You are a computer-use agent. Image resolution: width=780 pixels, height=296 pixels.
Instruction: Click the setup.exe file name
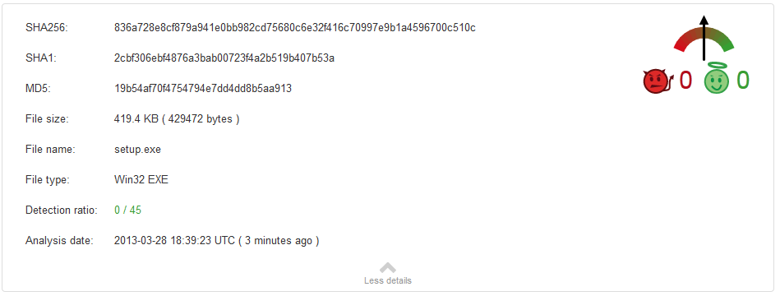[137, 150]
